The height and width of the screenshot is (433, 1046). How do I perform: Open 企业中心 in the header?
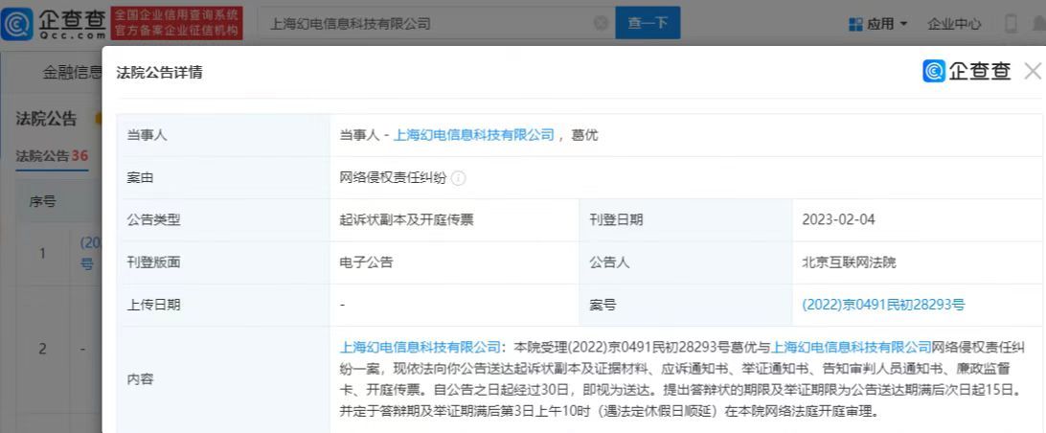954,24
